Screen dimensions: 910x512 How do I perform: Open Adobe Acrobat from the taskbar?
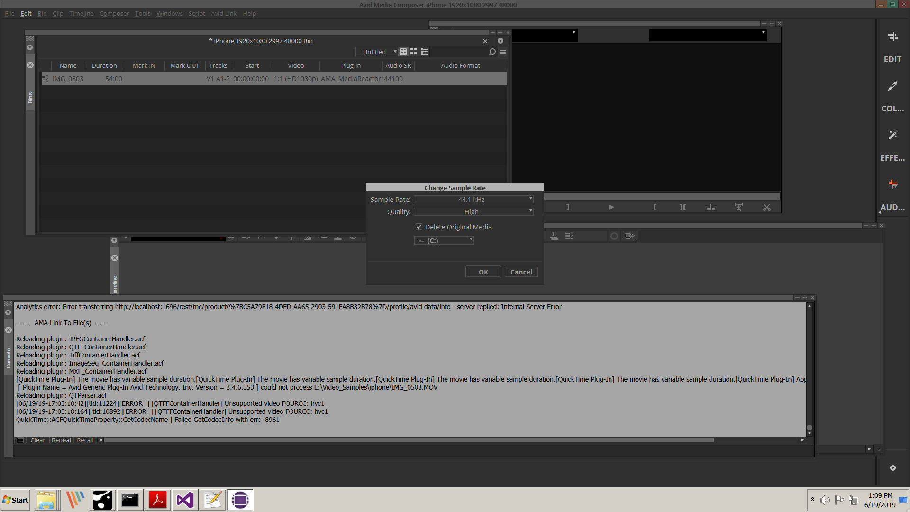click(x=157, y=500)
